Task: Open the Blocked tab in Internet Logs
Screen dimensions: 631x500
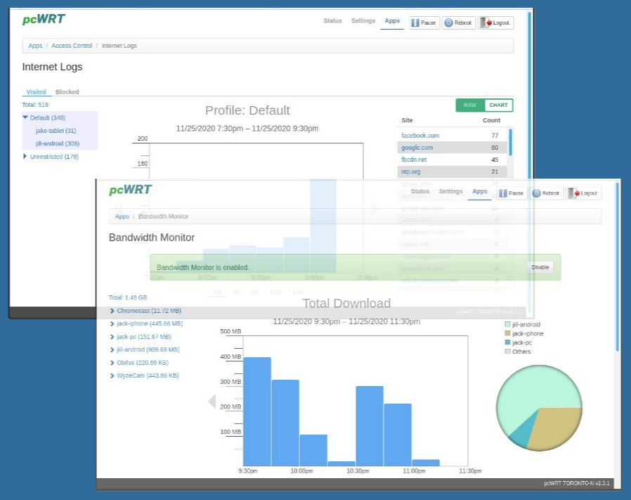Action: [x=67, y=92]
